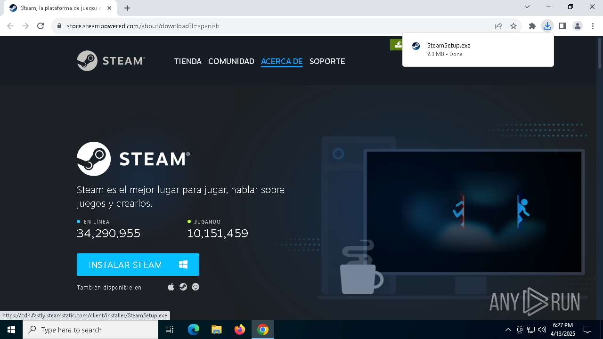Click the Apple macOS download icon

pos(171,287)
